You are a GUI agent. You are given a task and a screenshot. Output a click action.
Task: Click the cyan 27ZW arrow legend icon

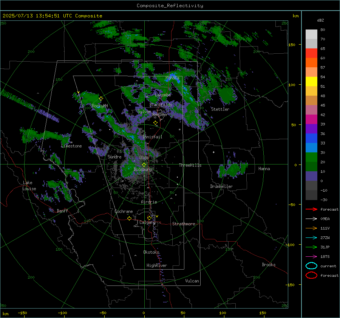[x=311, y=238]
